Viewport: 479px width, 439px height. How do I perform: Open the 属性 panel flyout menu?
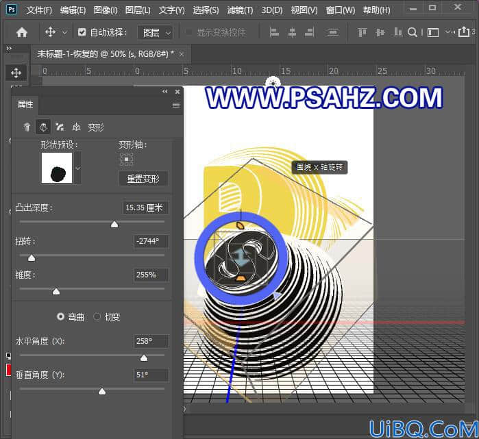pos(176,105)
